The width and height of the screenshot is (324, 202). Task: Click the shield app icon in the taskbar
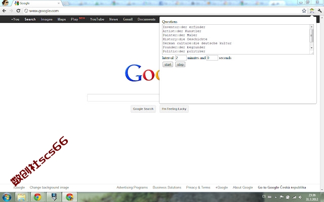tap(54, 197)
